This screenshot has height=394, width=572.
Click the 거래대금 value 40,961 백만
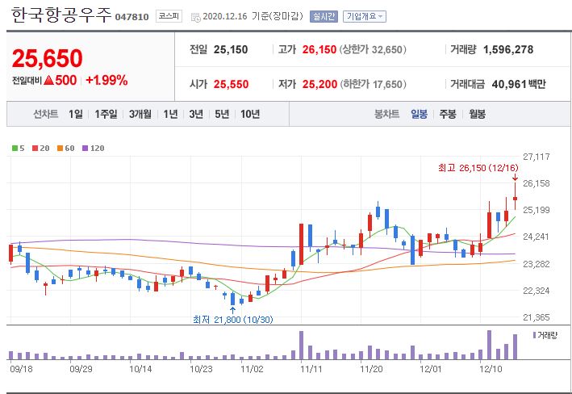(x=519, y=84)
